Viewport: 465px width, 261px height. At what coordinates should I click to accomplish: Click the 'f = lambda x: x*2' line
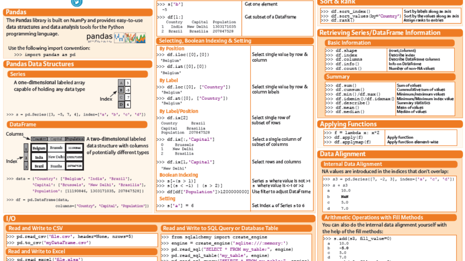pyautogui.click(x=351, y=133)
